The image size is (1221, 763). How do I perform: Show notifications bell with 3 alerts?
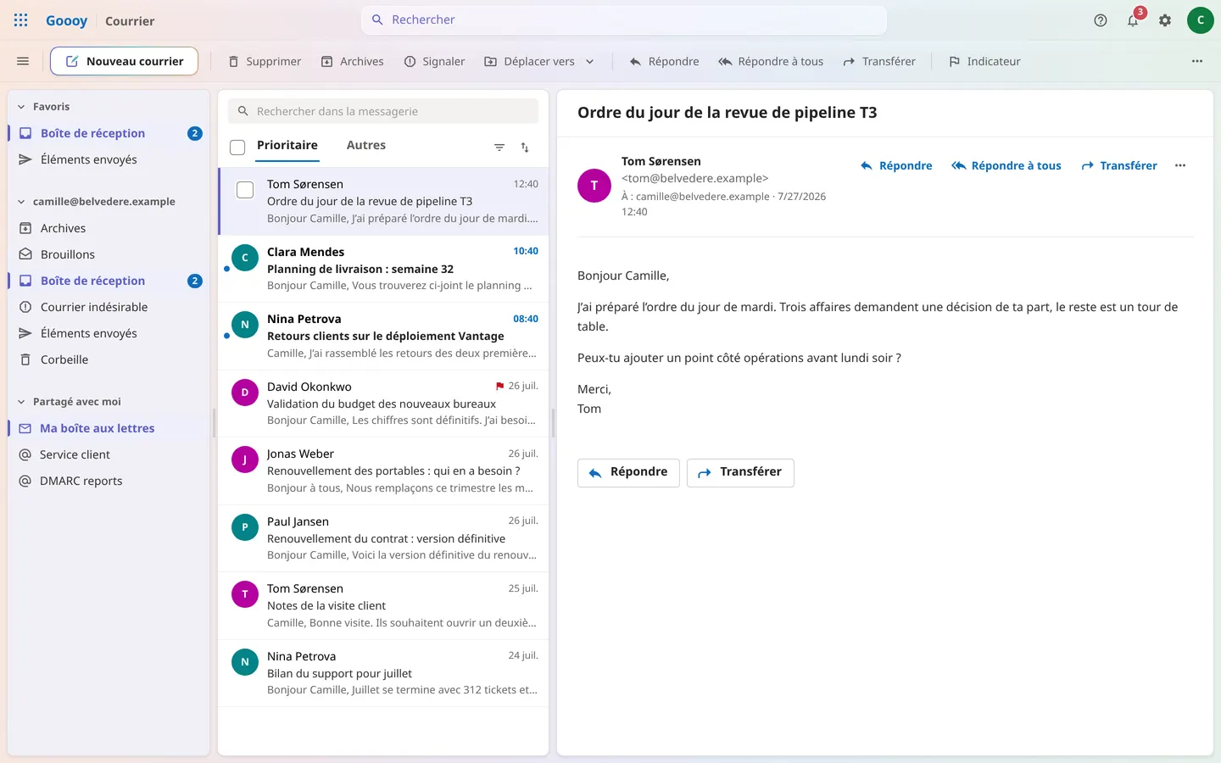pos(1133,20)
